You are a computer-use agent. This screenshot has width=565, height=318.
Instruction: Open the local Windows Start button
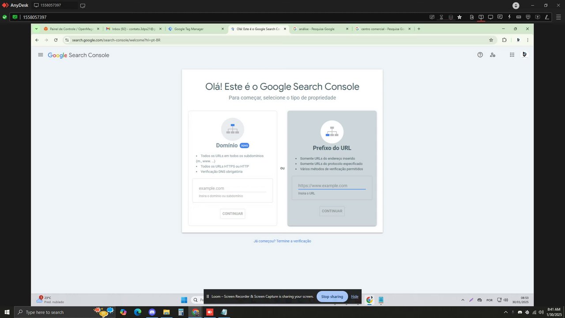tap(7, 312)
